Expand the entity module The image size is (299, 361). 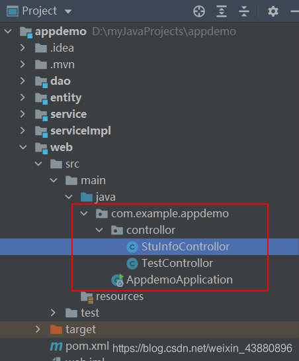tap(22, 97)
